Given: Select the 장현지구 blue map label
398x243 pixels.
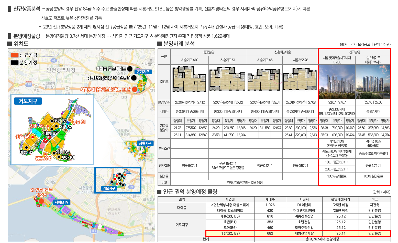Looking at the screenshot, I should pos(145,143).
